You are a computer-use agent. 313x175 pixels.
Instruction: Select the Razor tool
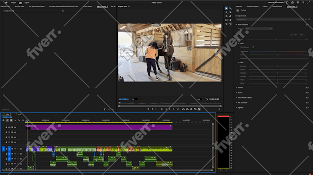[x=230, y=12]
